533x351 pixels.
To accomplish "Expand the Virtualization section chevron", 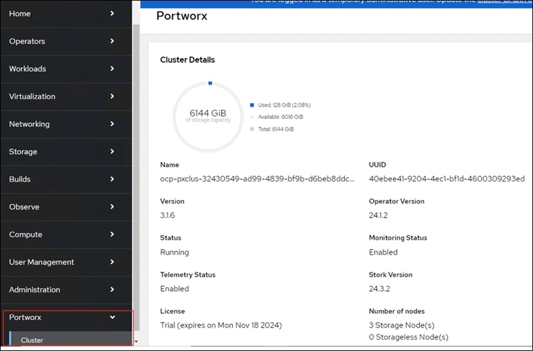I will (x=112, y=96).
